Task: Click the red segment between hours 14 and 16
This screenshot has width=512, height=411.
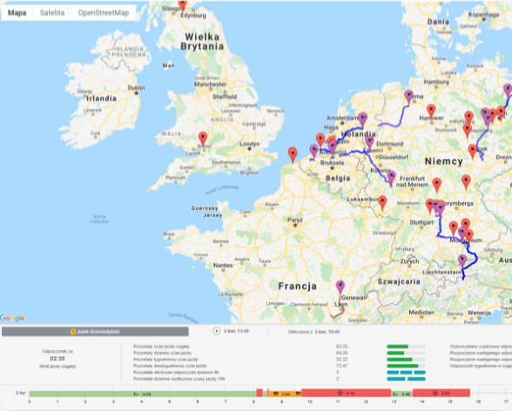Action: click(441, 393)
